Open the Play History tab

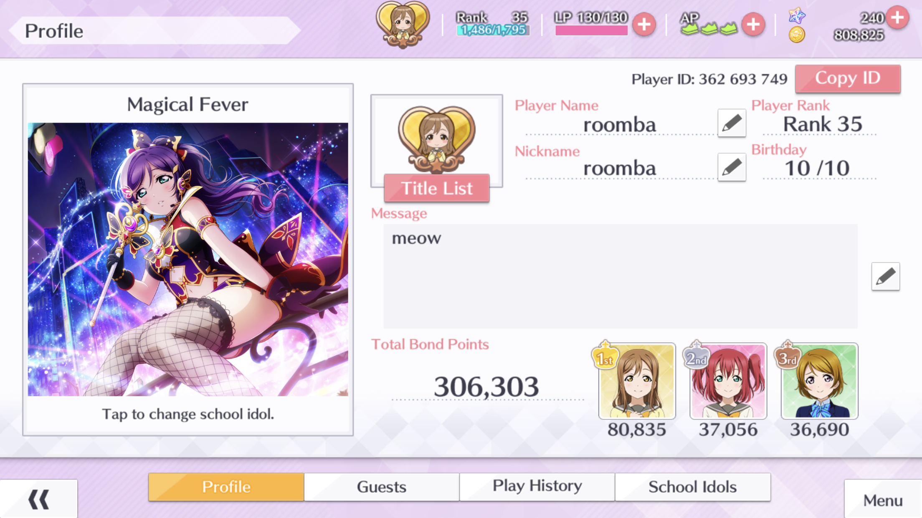(x=537, y=487)
